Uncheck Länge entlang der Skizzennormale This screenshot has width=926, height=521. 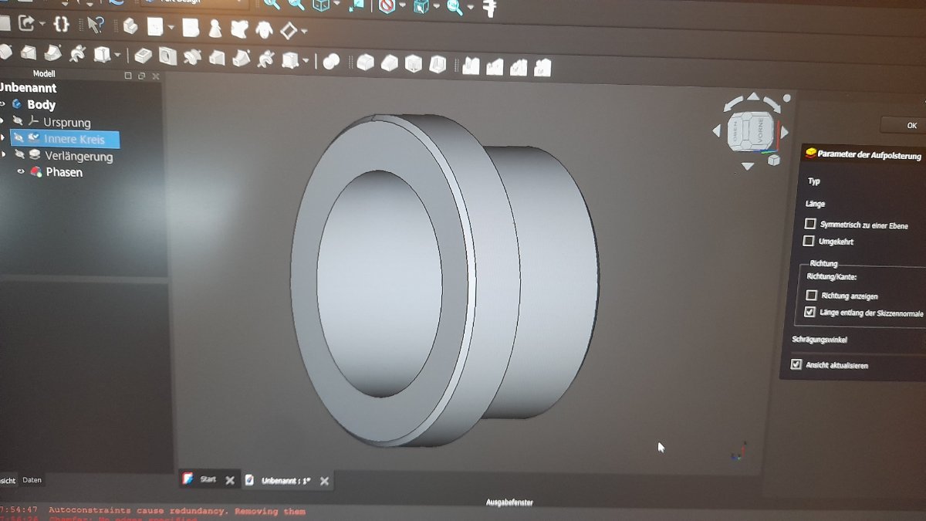coord(809,313)
